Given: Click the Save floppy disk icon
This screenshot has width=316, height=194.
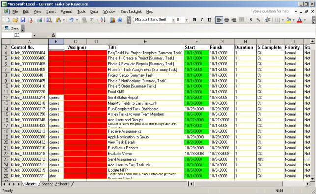Looking at the screenshot, I should [23, 20].
